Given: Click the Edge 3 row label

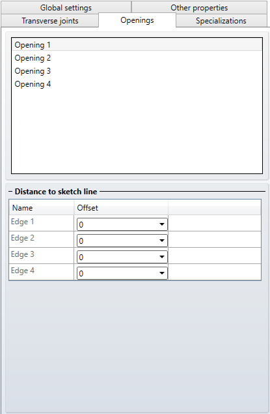Looking at the screenshot, I should point(22,254).
